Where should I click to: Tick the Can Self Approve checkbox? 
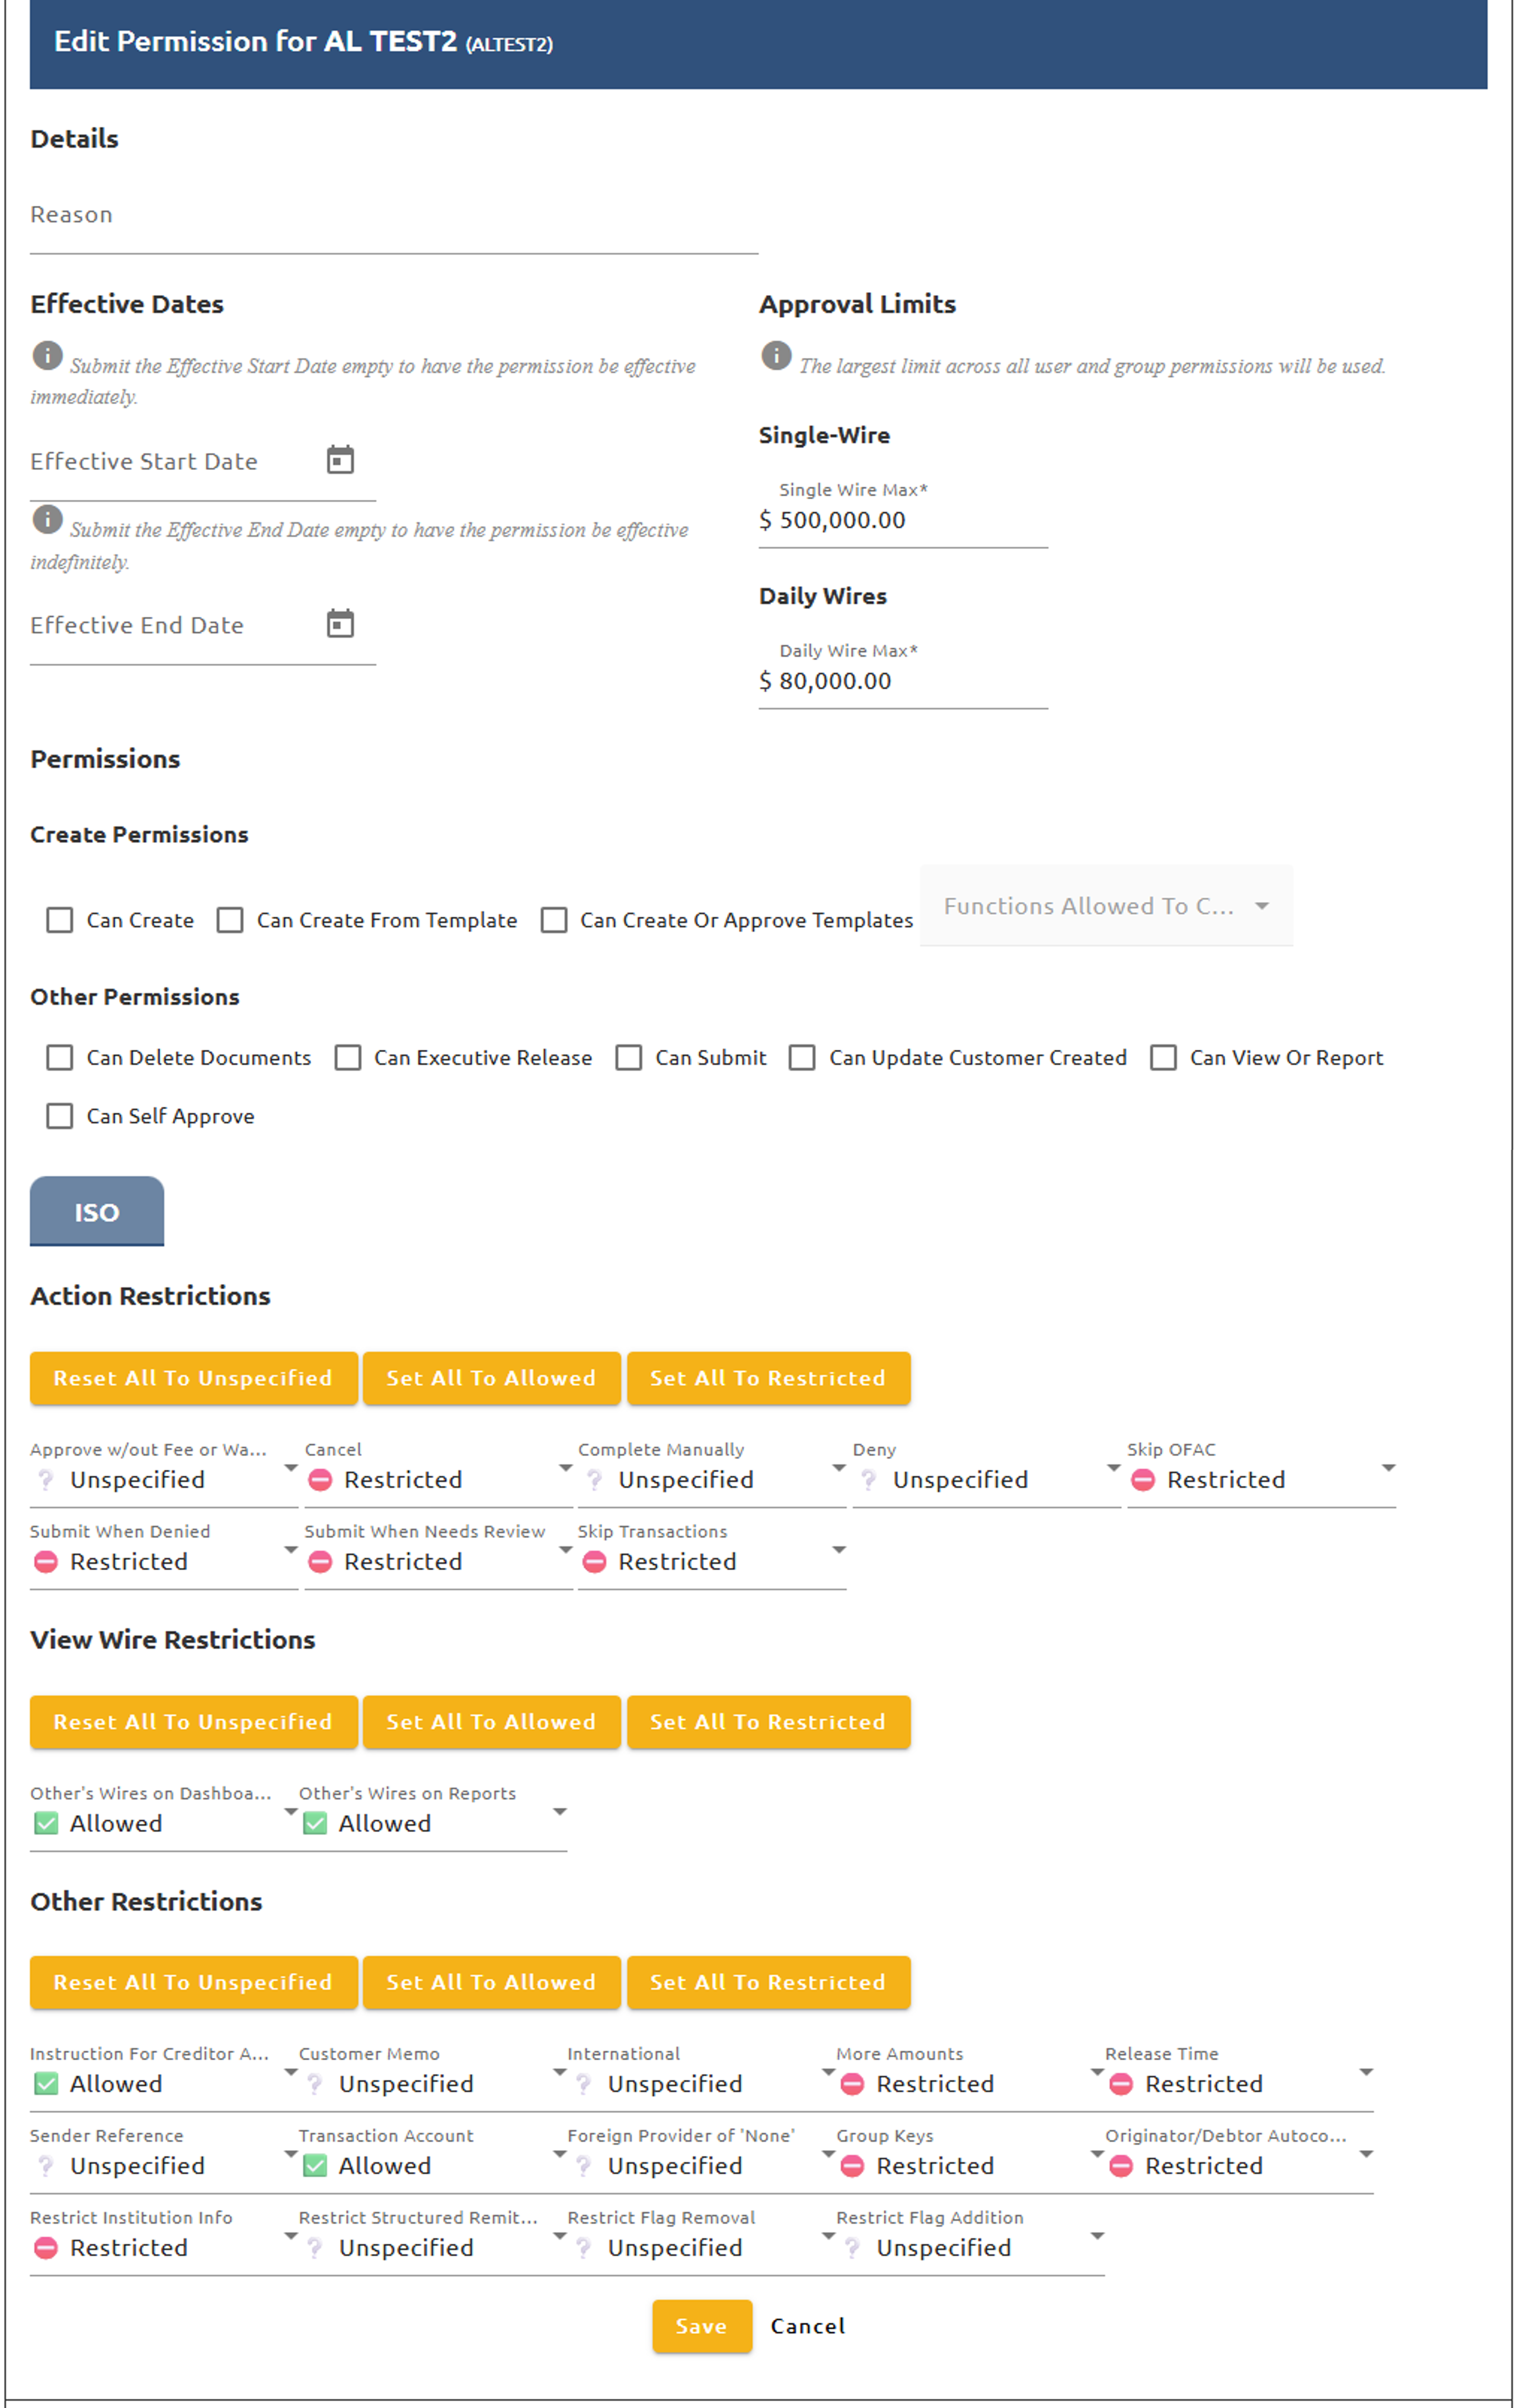60,1116
